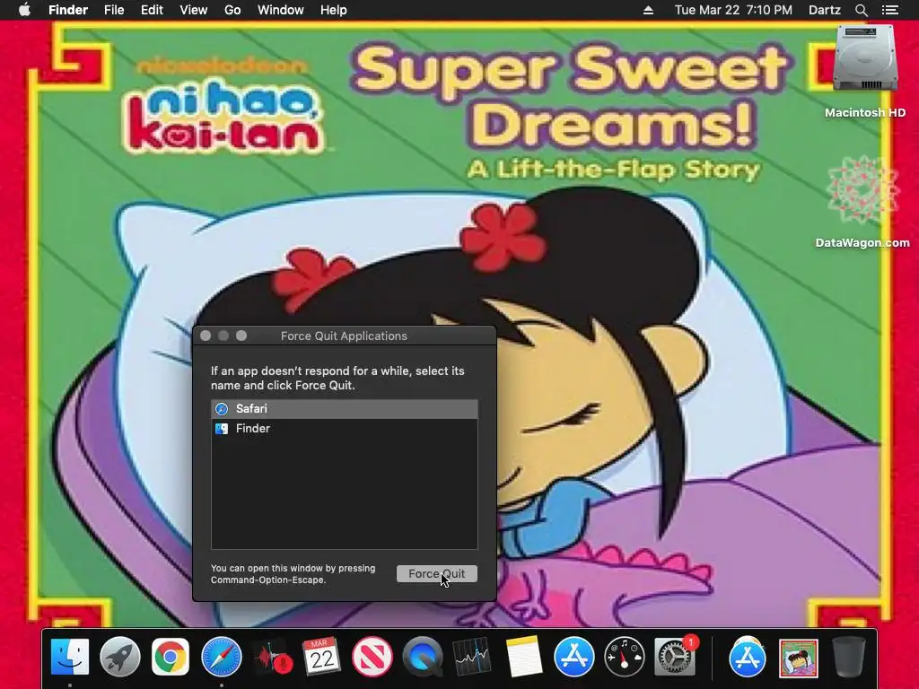Image resolution: width=919 pixels, height=689 pixels.
Task: Open QuickTime Player from Dock
Action: pos(423,657)
